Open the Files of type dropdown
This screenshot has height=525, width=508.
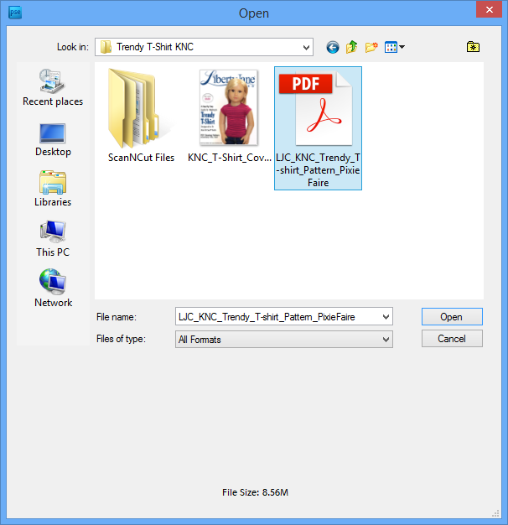(386, 340)
